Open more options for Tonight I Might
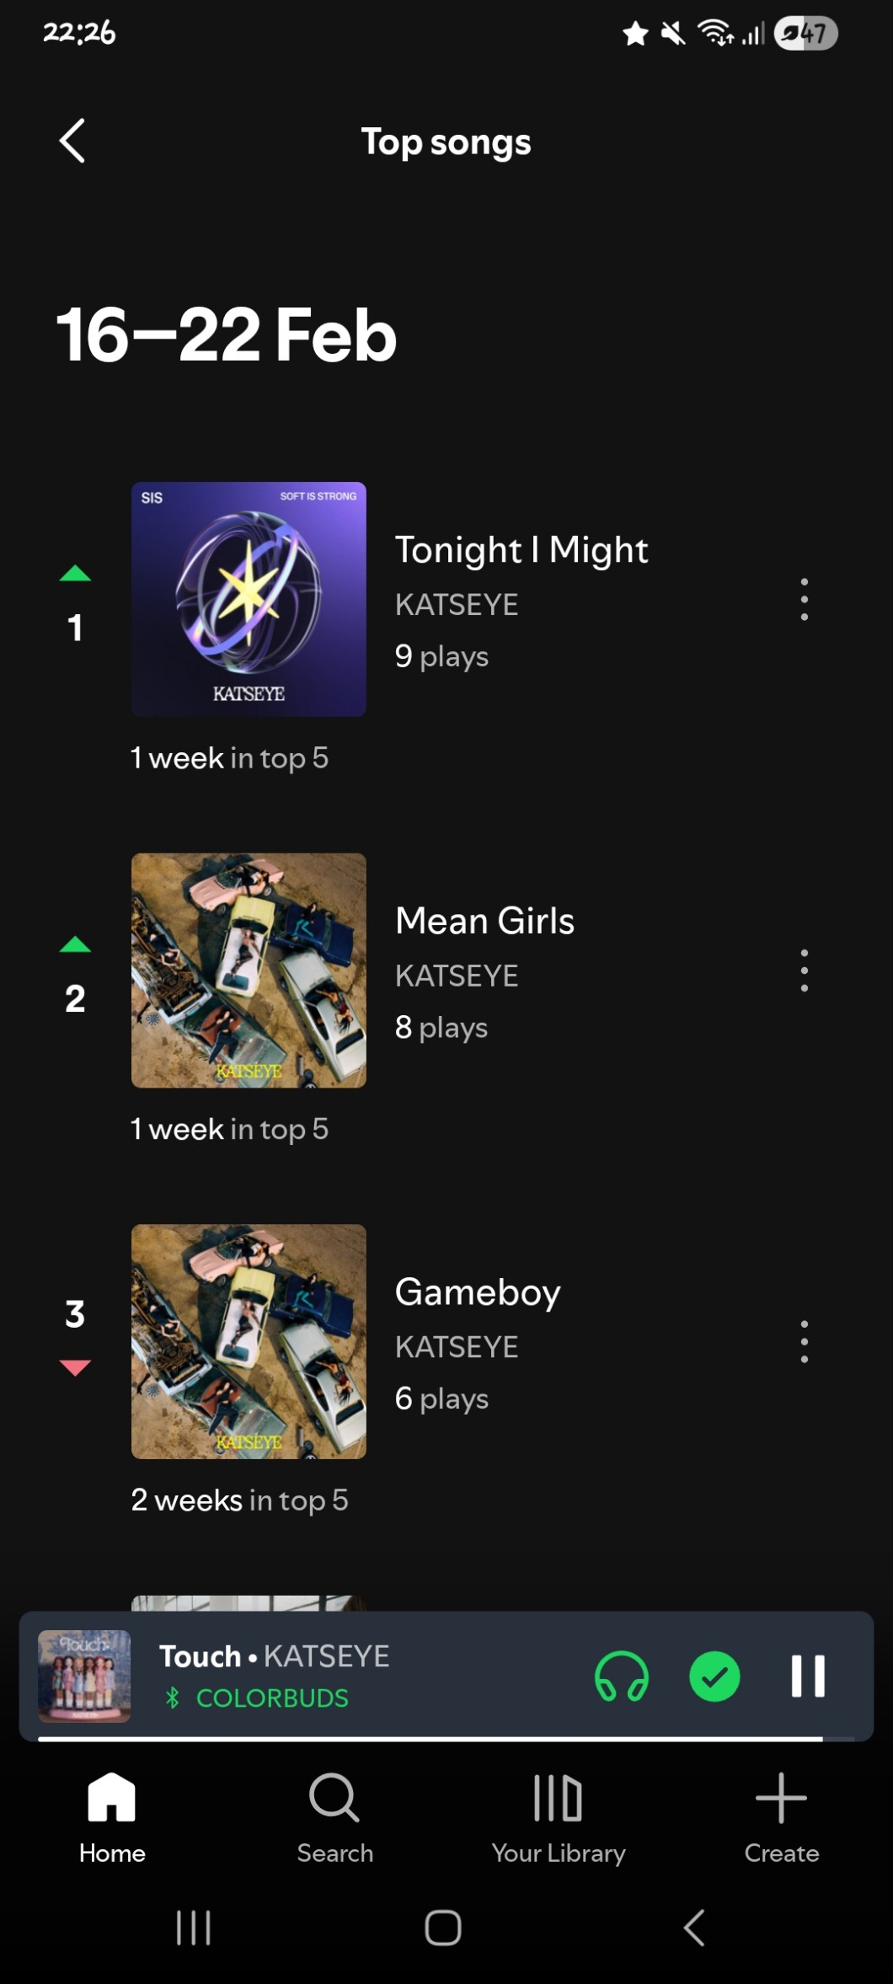Screen dimensions: 893x1984 pyautogui.click(x=804, y=599)
